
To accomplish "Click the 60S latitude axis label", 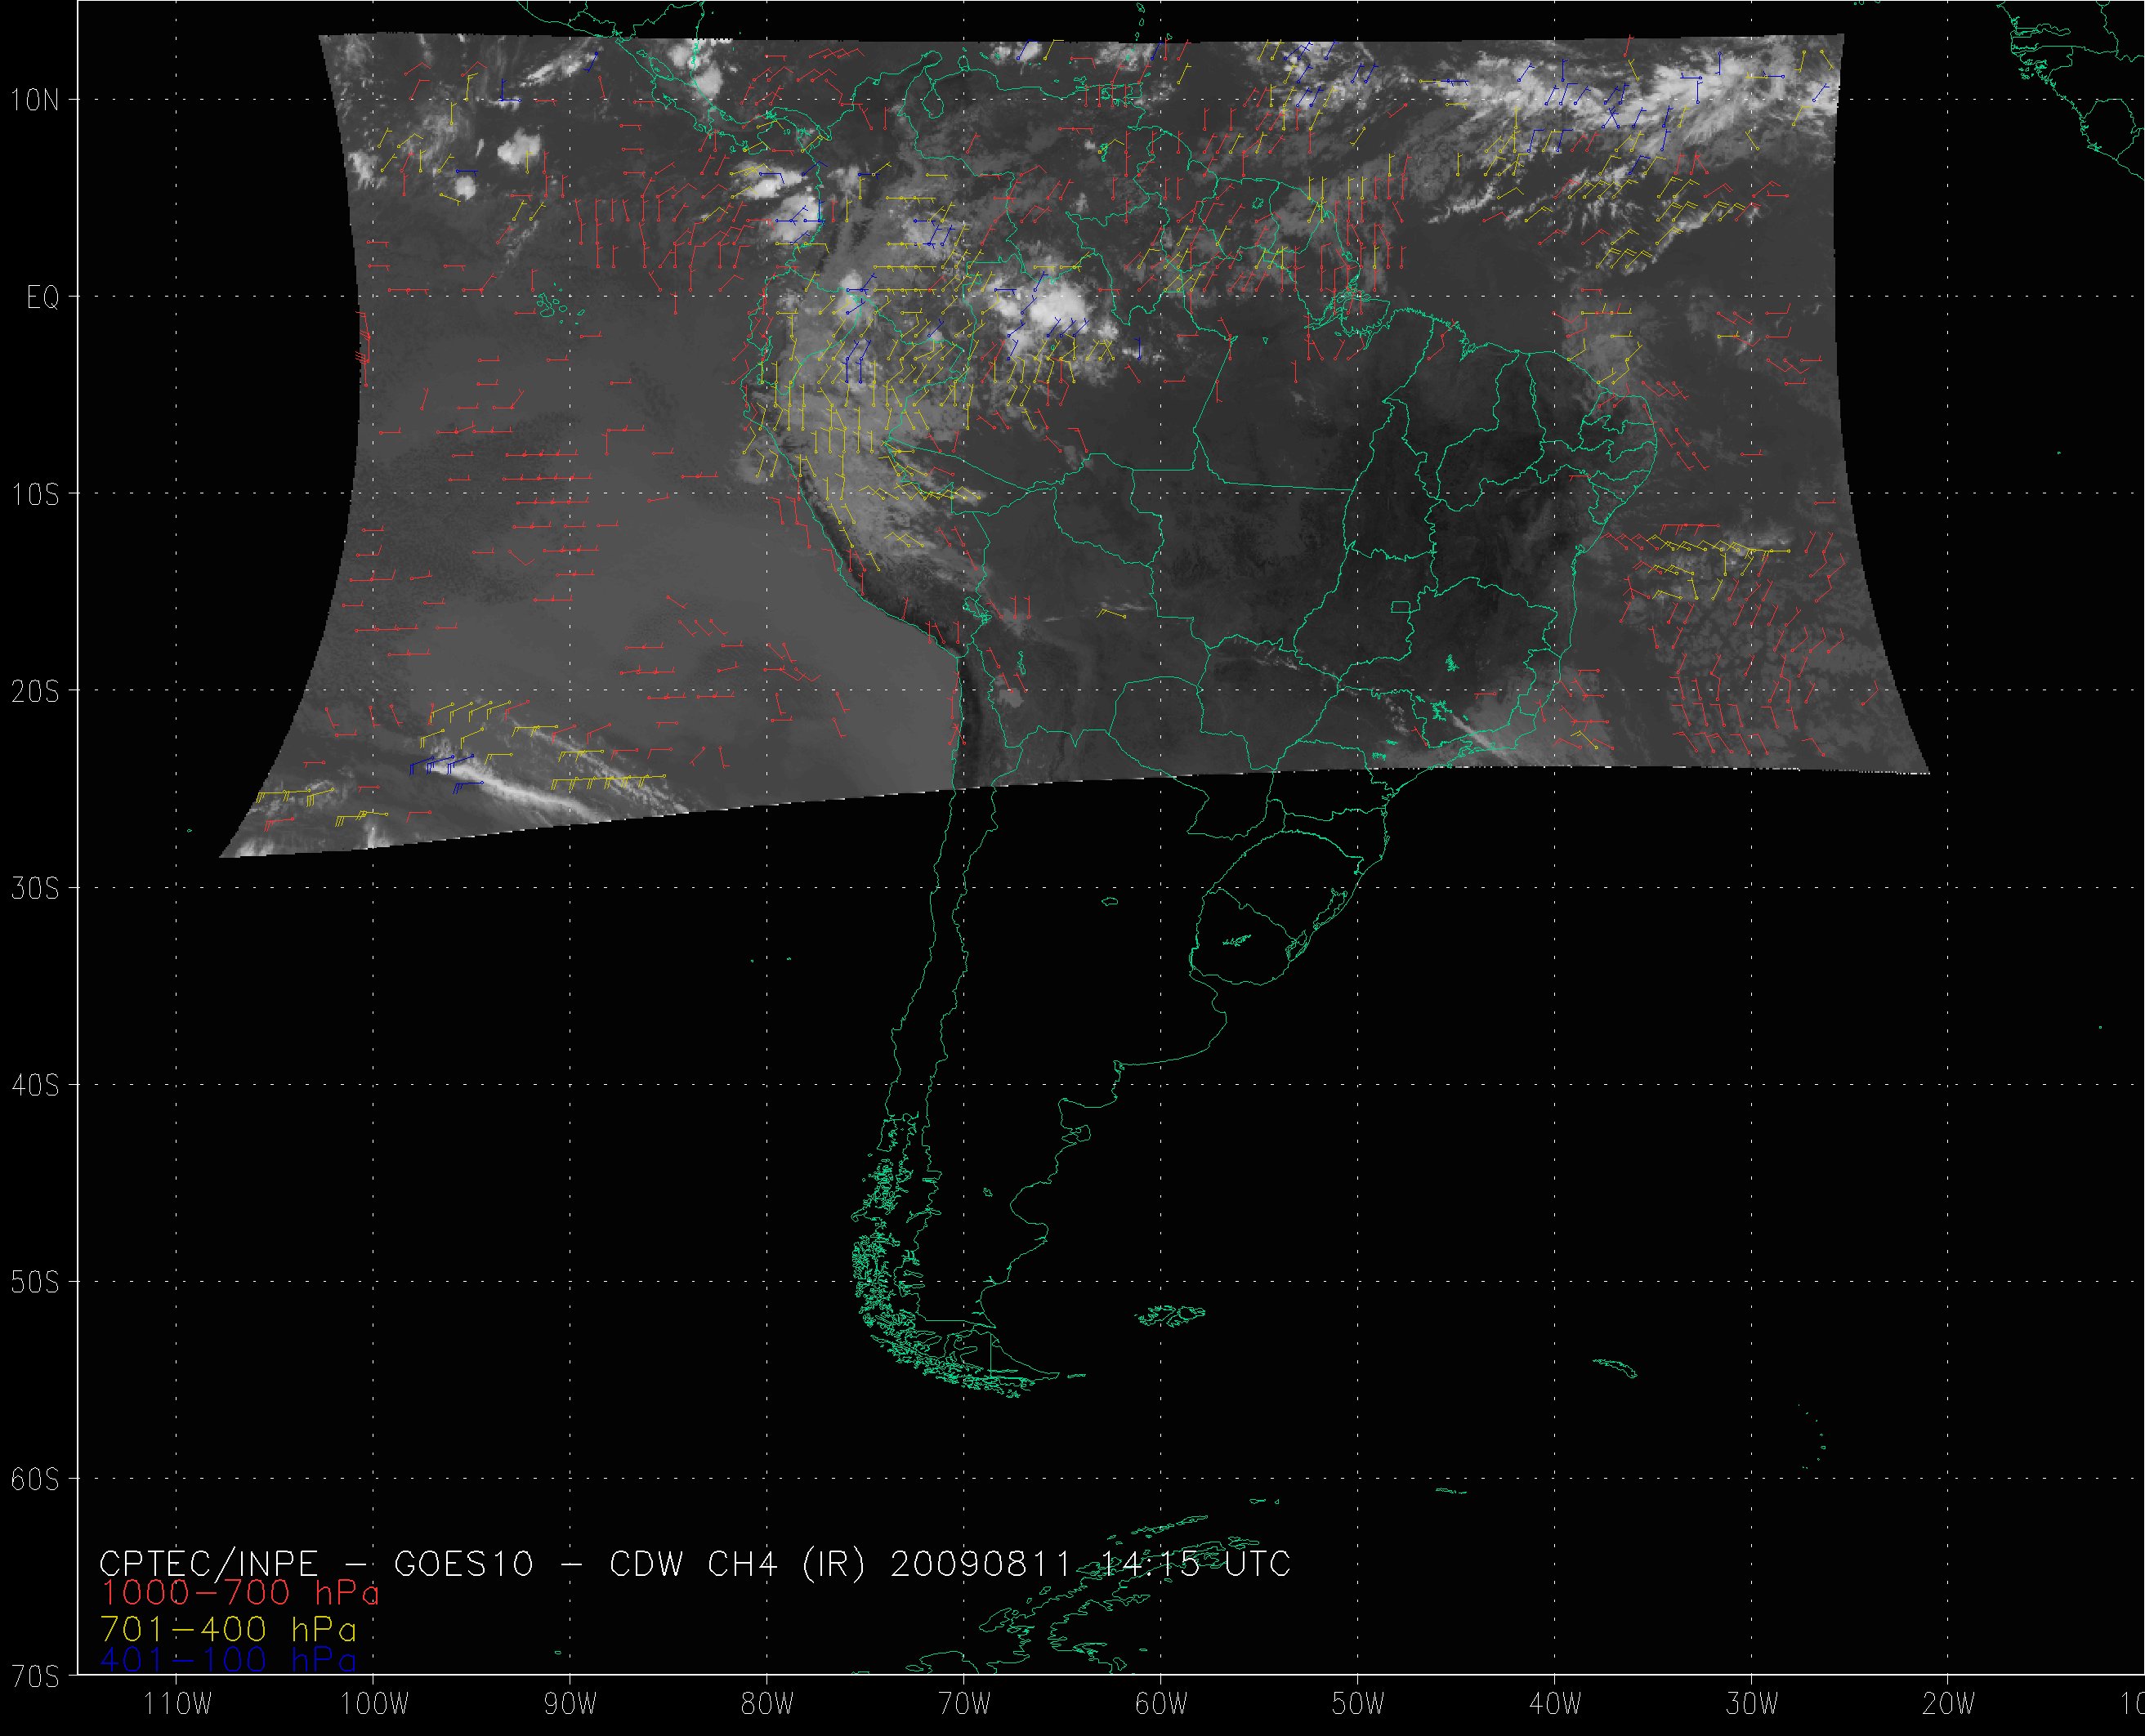I will coord(35,1480).
